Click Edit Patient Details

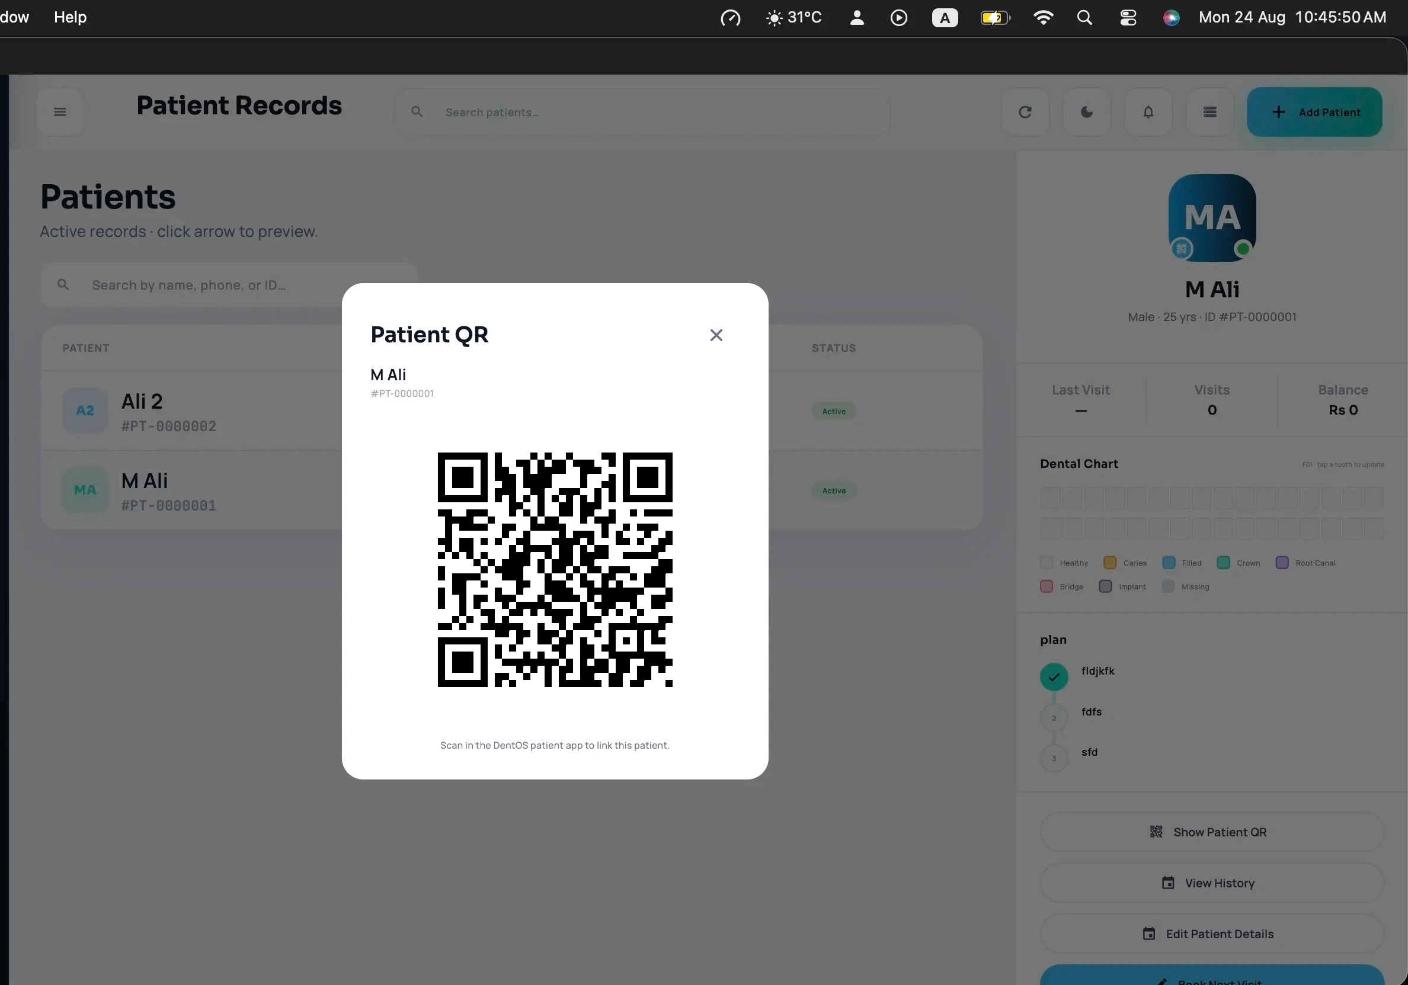(1212, 933)
